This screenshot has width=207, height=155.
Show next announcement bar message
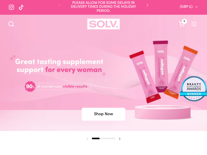147,5
